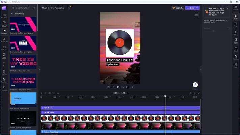The height and width of the screenshot is (135, 240).
Task: Play the video preview
Action: tap(118, 87)
